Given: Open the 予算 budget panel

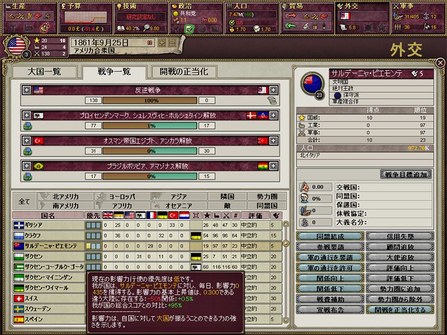Looking at the screenshot, I should click(85, 18).
